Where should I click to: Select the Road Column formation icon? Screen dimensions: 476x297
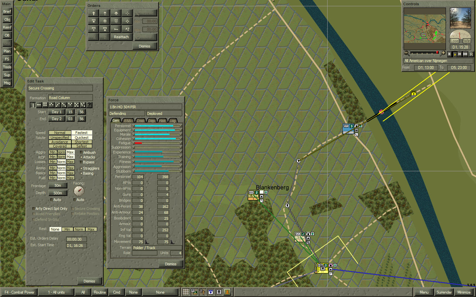tap(32, 105)
